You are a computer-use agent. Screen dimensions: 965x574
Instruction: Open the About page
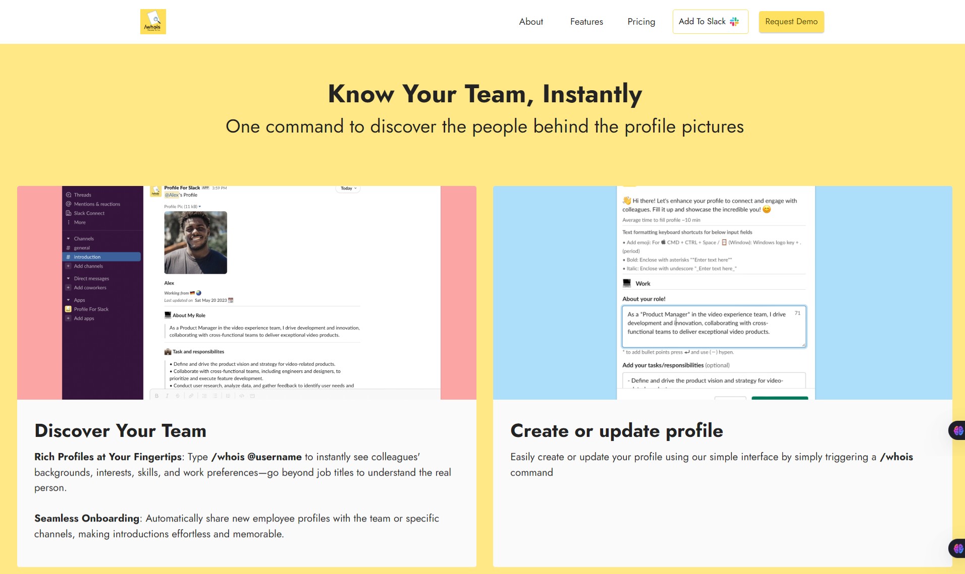(530, 22)
